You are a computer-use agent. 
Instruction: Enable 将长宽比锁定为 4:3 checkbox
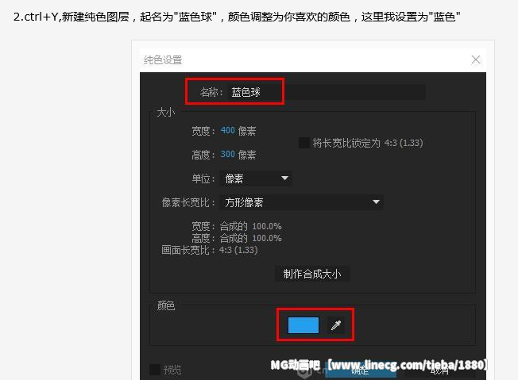[304, 143]
